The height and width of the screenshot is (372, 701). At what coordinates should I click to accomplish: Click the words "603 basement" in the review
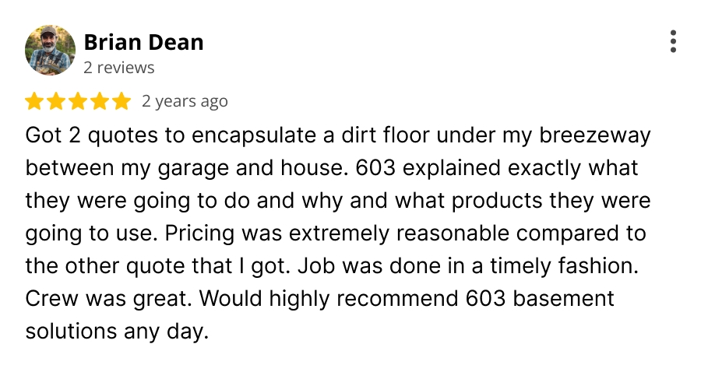pyautogui.click(x=540, y=298)
